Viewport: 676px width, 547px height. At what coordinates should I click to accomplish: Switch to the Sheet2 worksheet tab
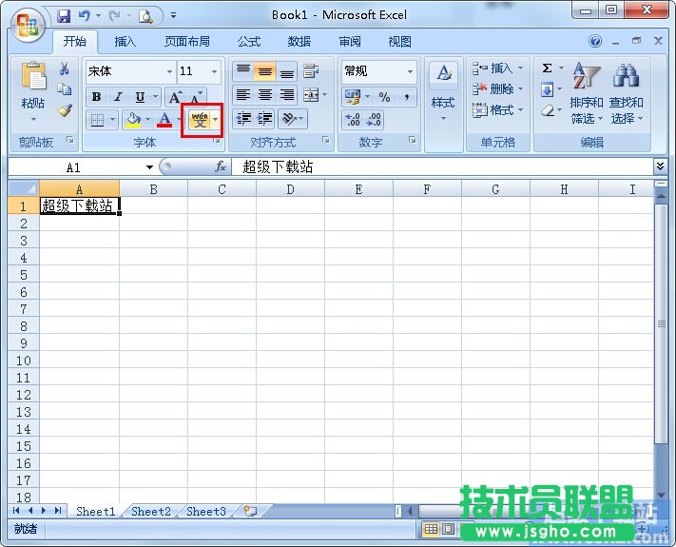click(x=151, y=512)
